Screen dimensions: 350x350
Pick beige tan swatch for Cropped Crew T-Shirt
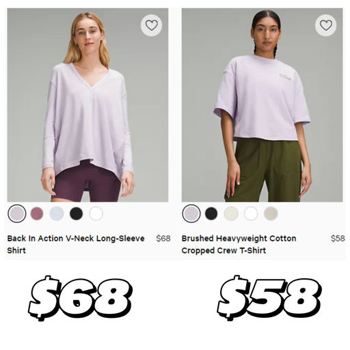tap(271, 213)
